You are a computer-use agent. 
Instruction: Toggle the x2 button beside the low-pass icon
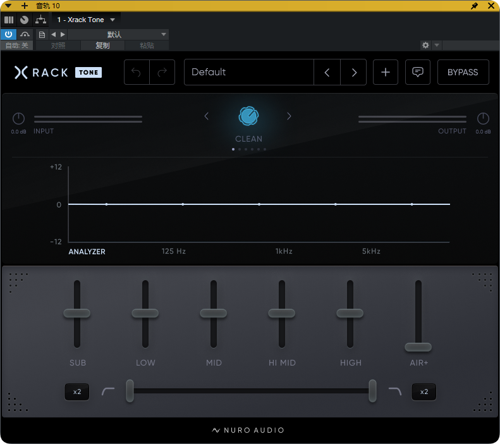(424, 392)
